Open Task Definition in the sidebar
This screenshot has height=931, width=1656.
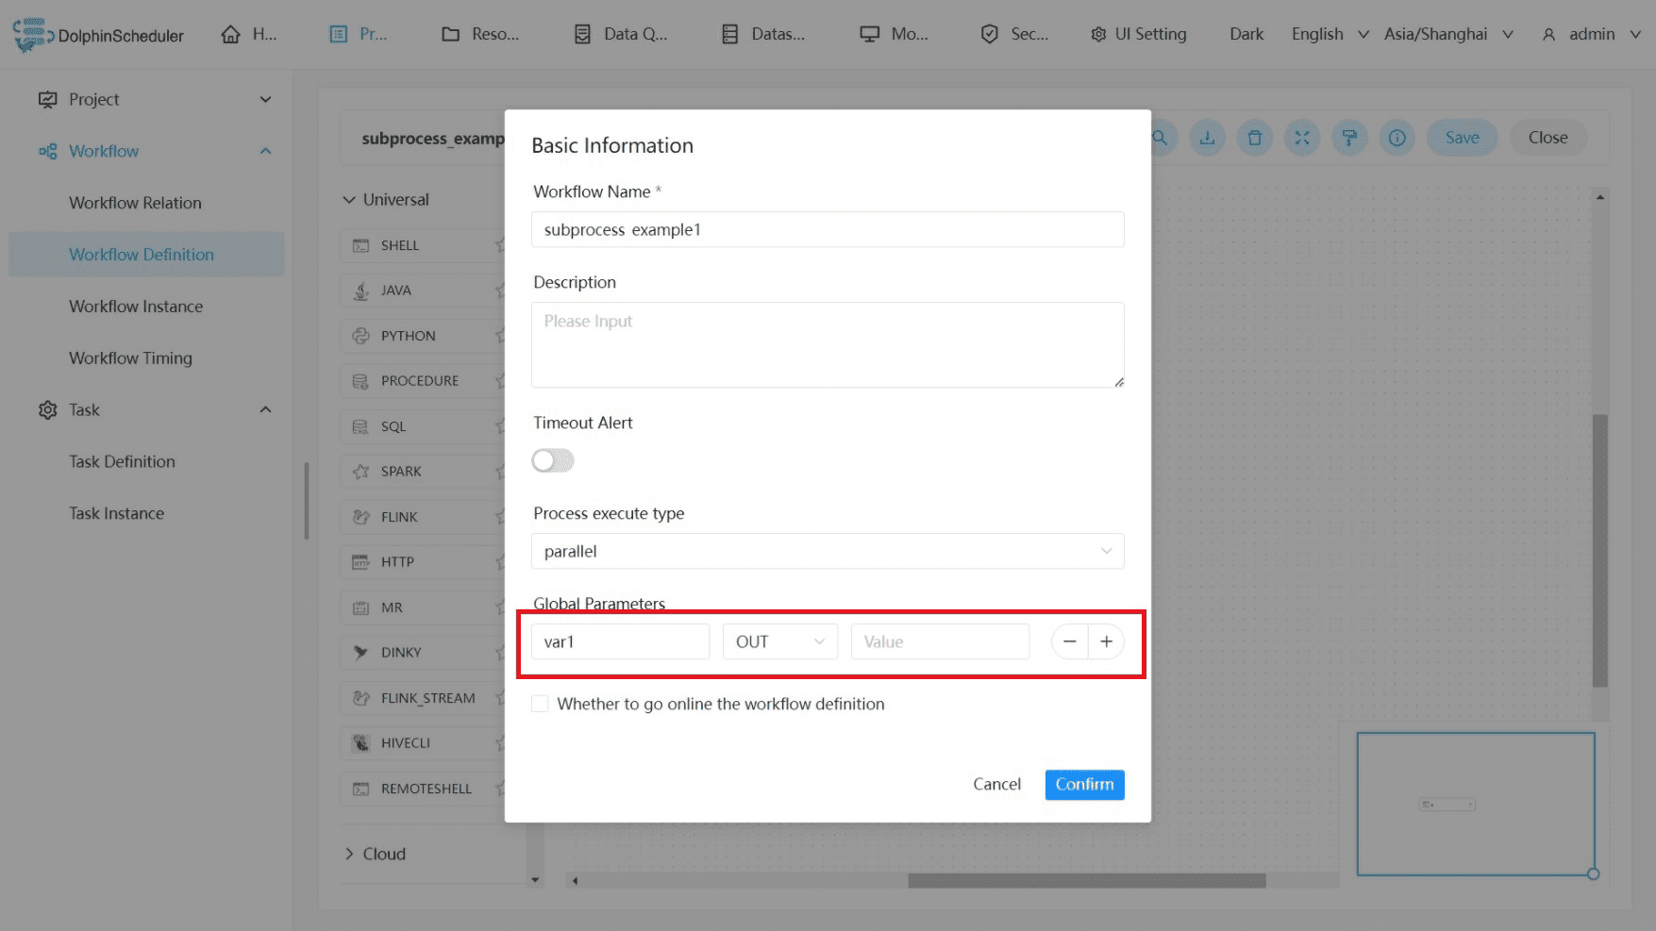(122, 461)
